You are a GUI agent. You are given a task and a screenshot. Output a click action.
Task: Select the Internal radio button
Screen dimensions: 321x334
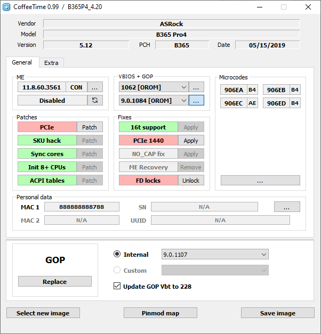117,254
